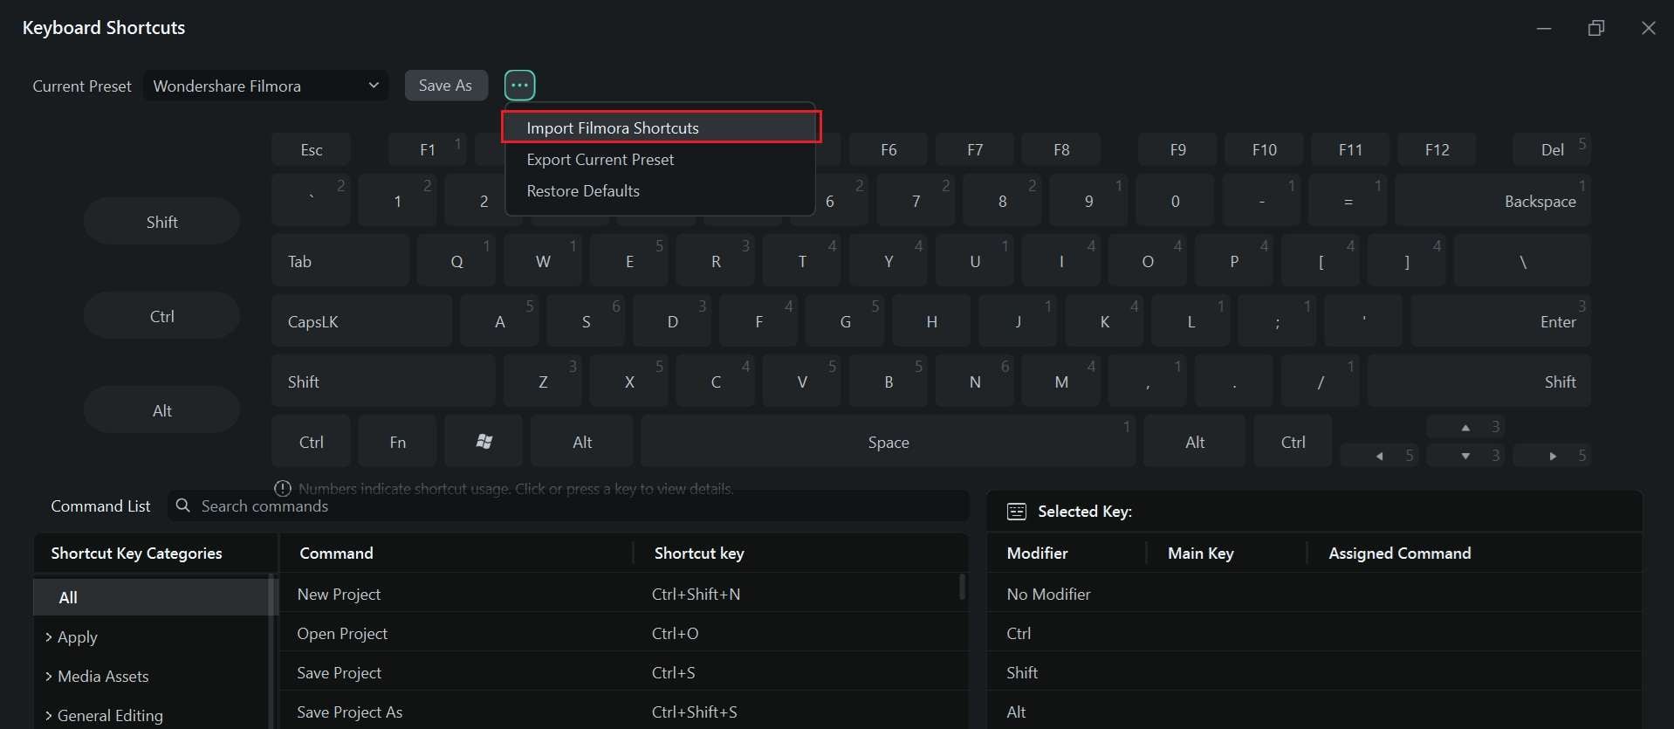Click the Tab key

pos(340,261)
